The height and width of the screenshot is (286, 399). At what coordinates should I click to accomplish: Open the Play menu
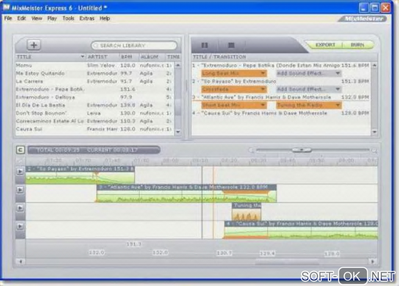coord(52,18)
